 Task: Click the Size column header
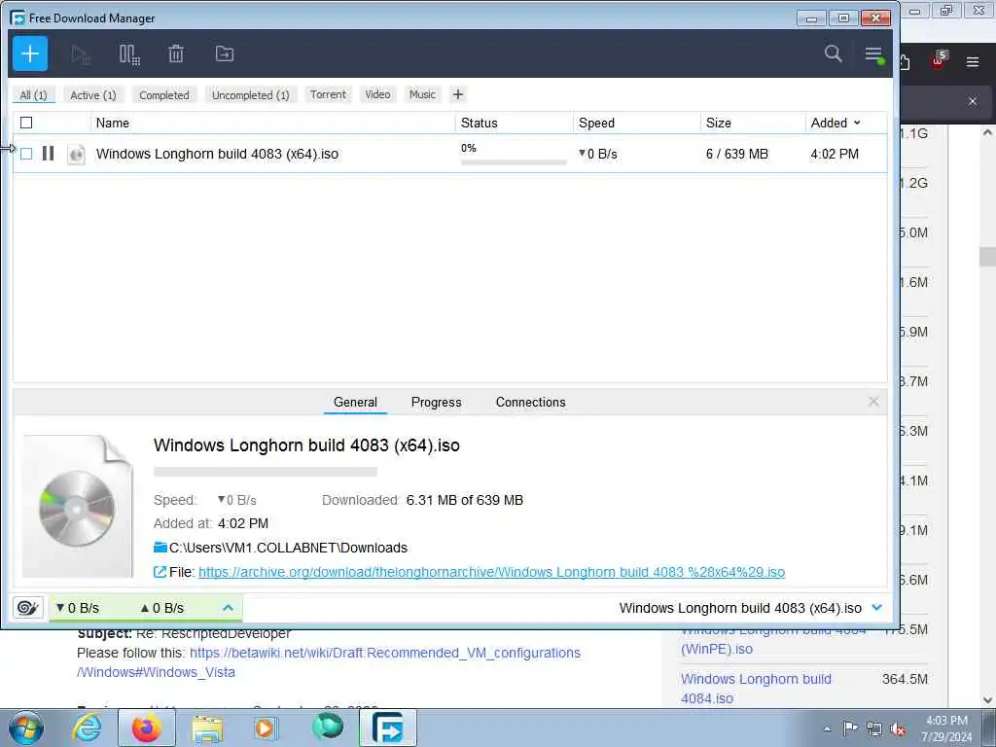click(x=754, y=123)
